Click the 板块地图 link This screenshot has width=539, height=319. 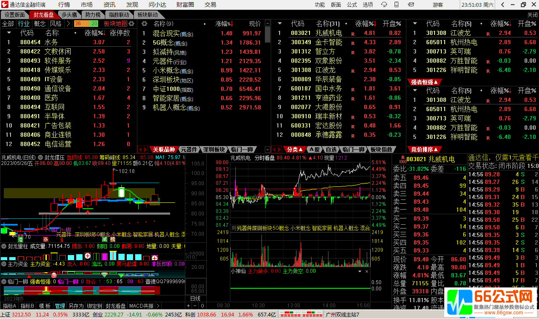115,24
